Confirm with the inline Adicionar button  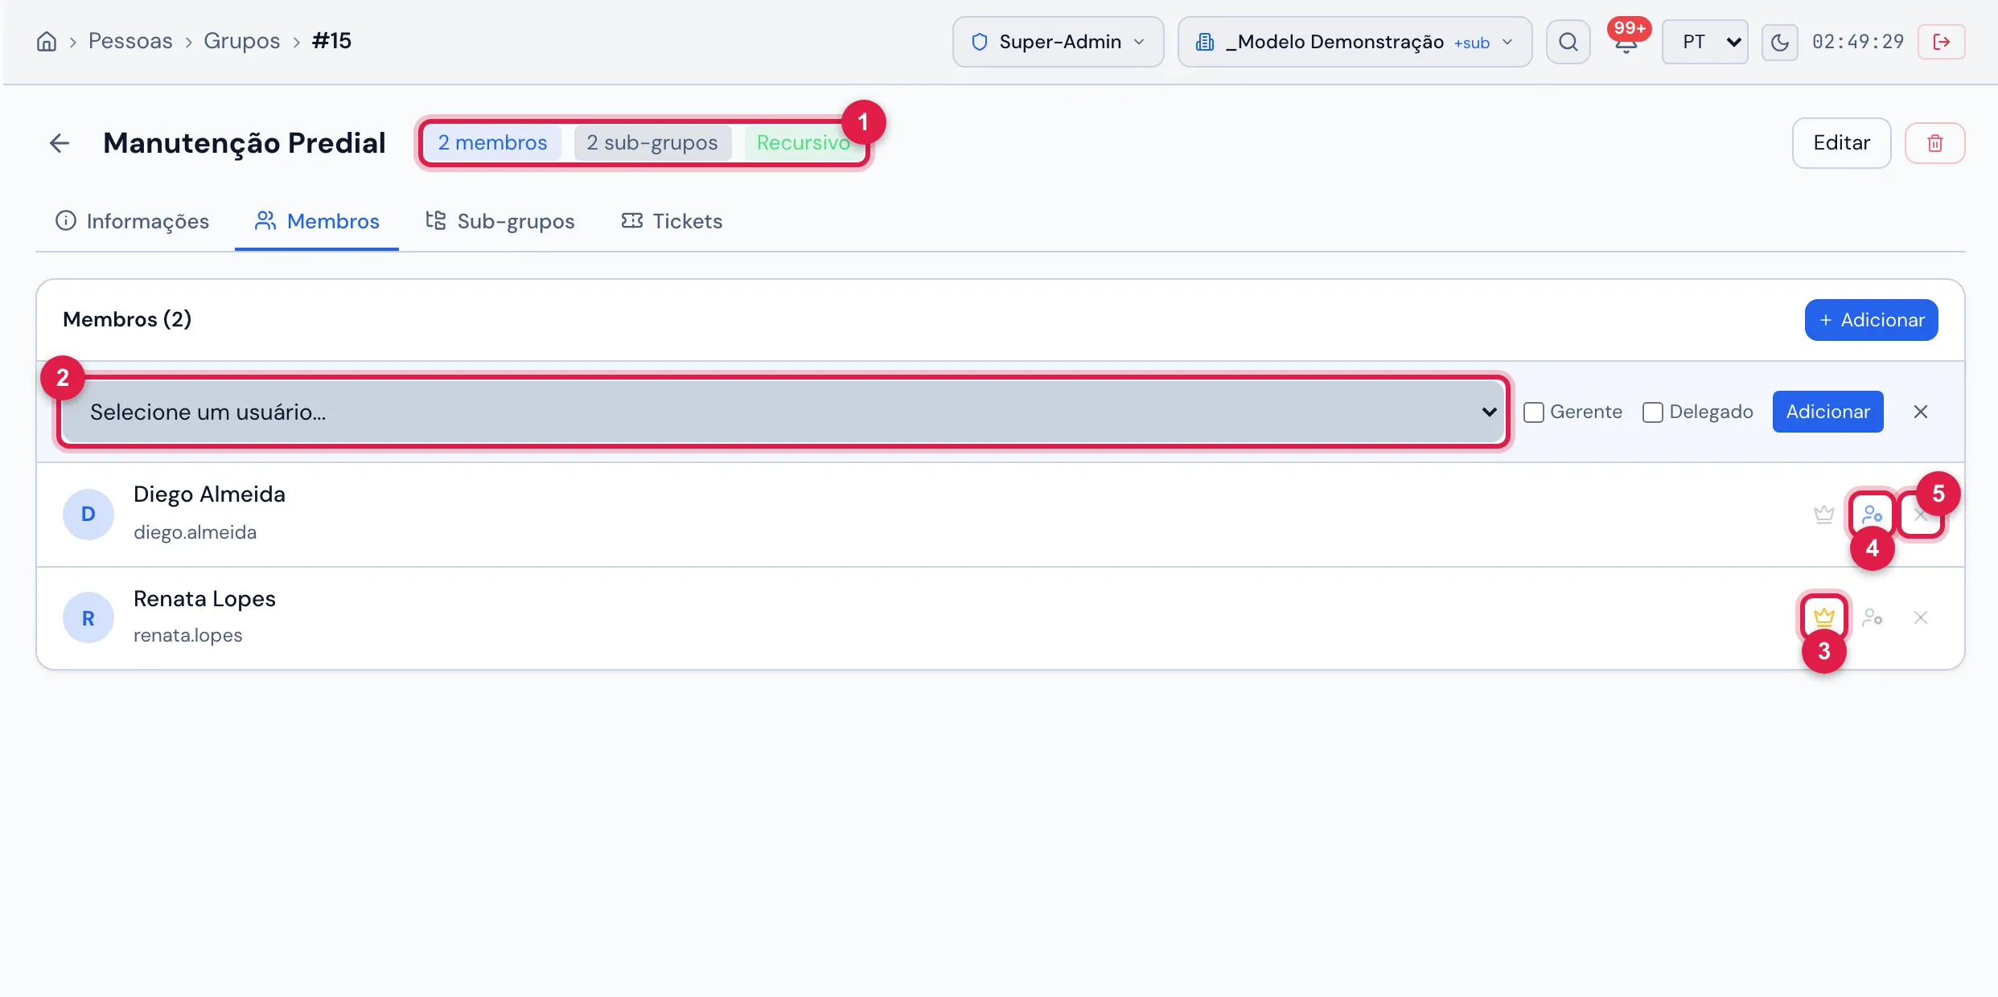[x=1827, y=412]
